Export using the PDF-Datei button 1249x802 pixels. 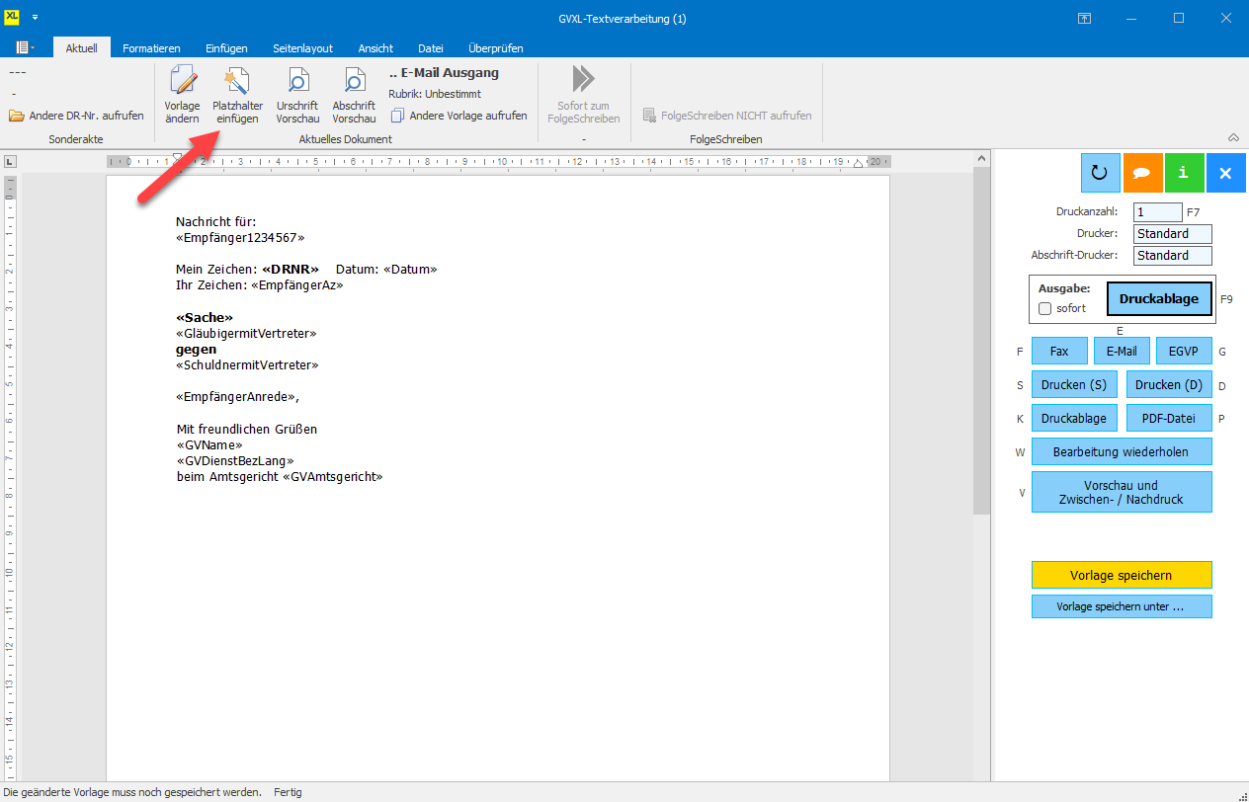1169,418
